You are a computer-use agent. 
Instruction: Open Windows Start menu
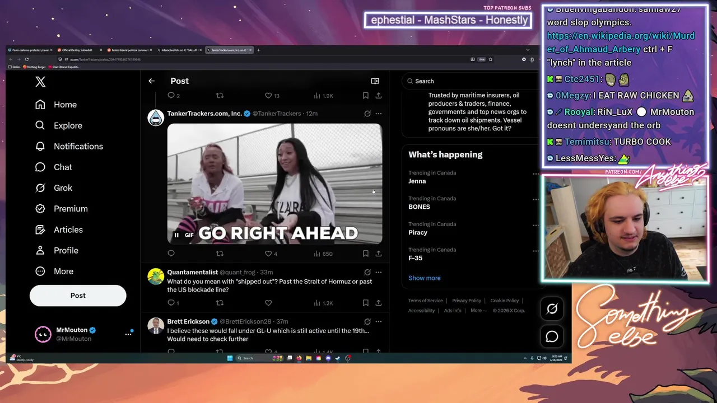[230, 358]
